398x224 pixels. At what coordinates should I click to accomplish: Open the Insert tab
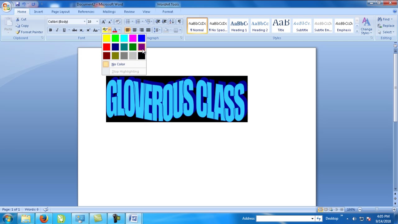pos(39,12)
